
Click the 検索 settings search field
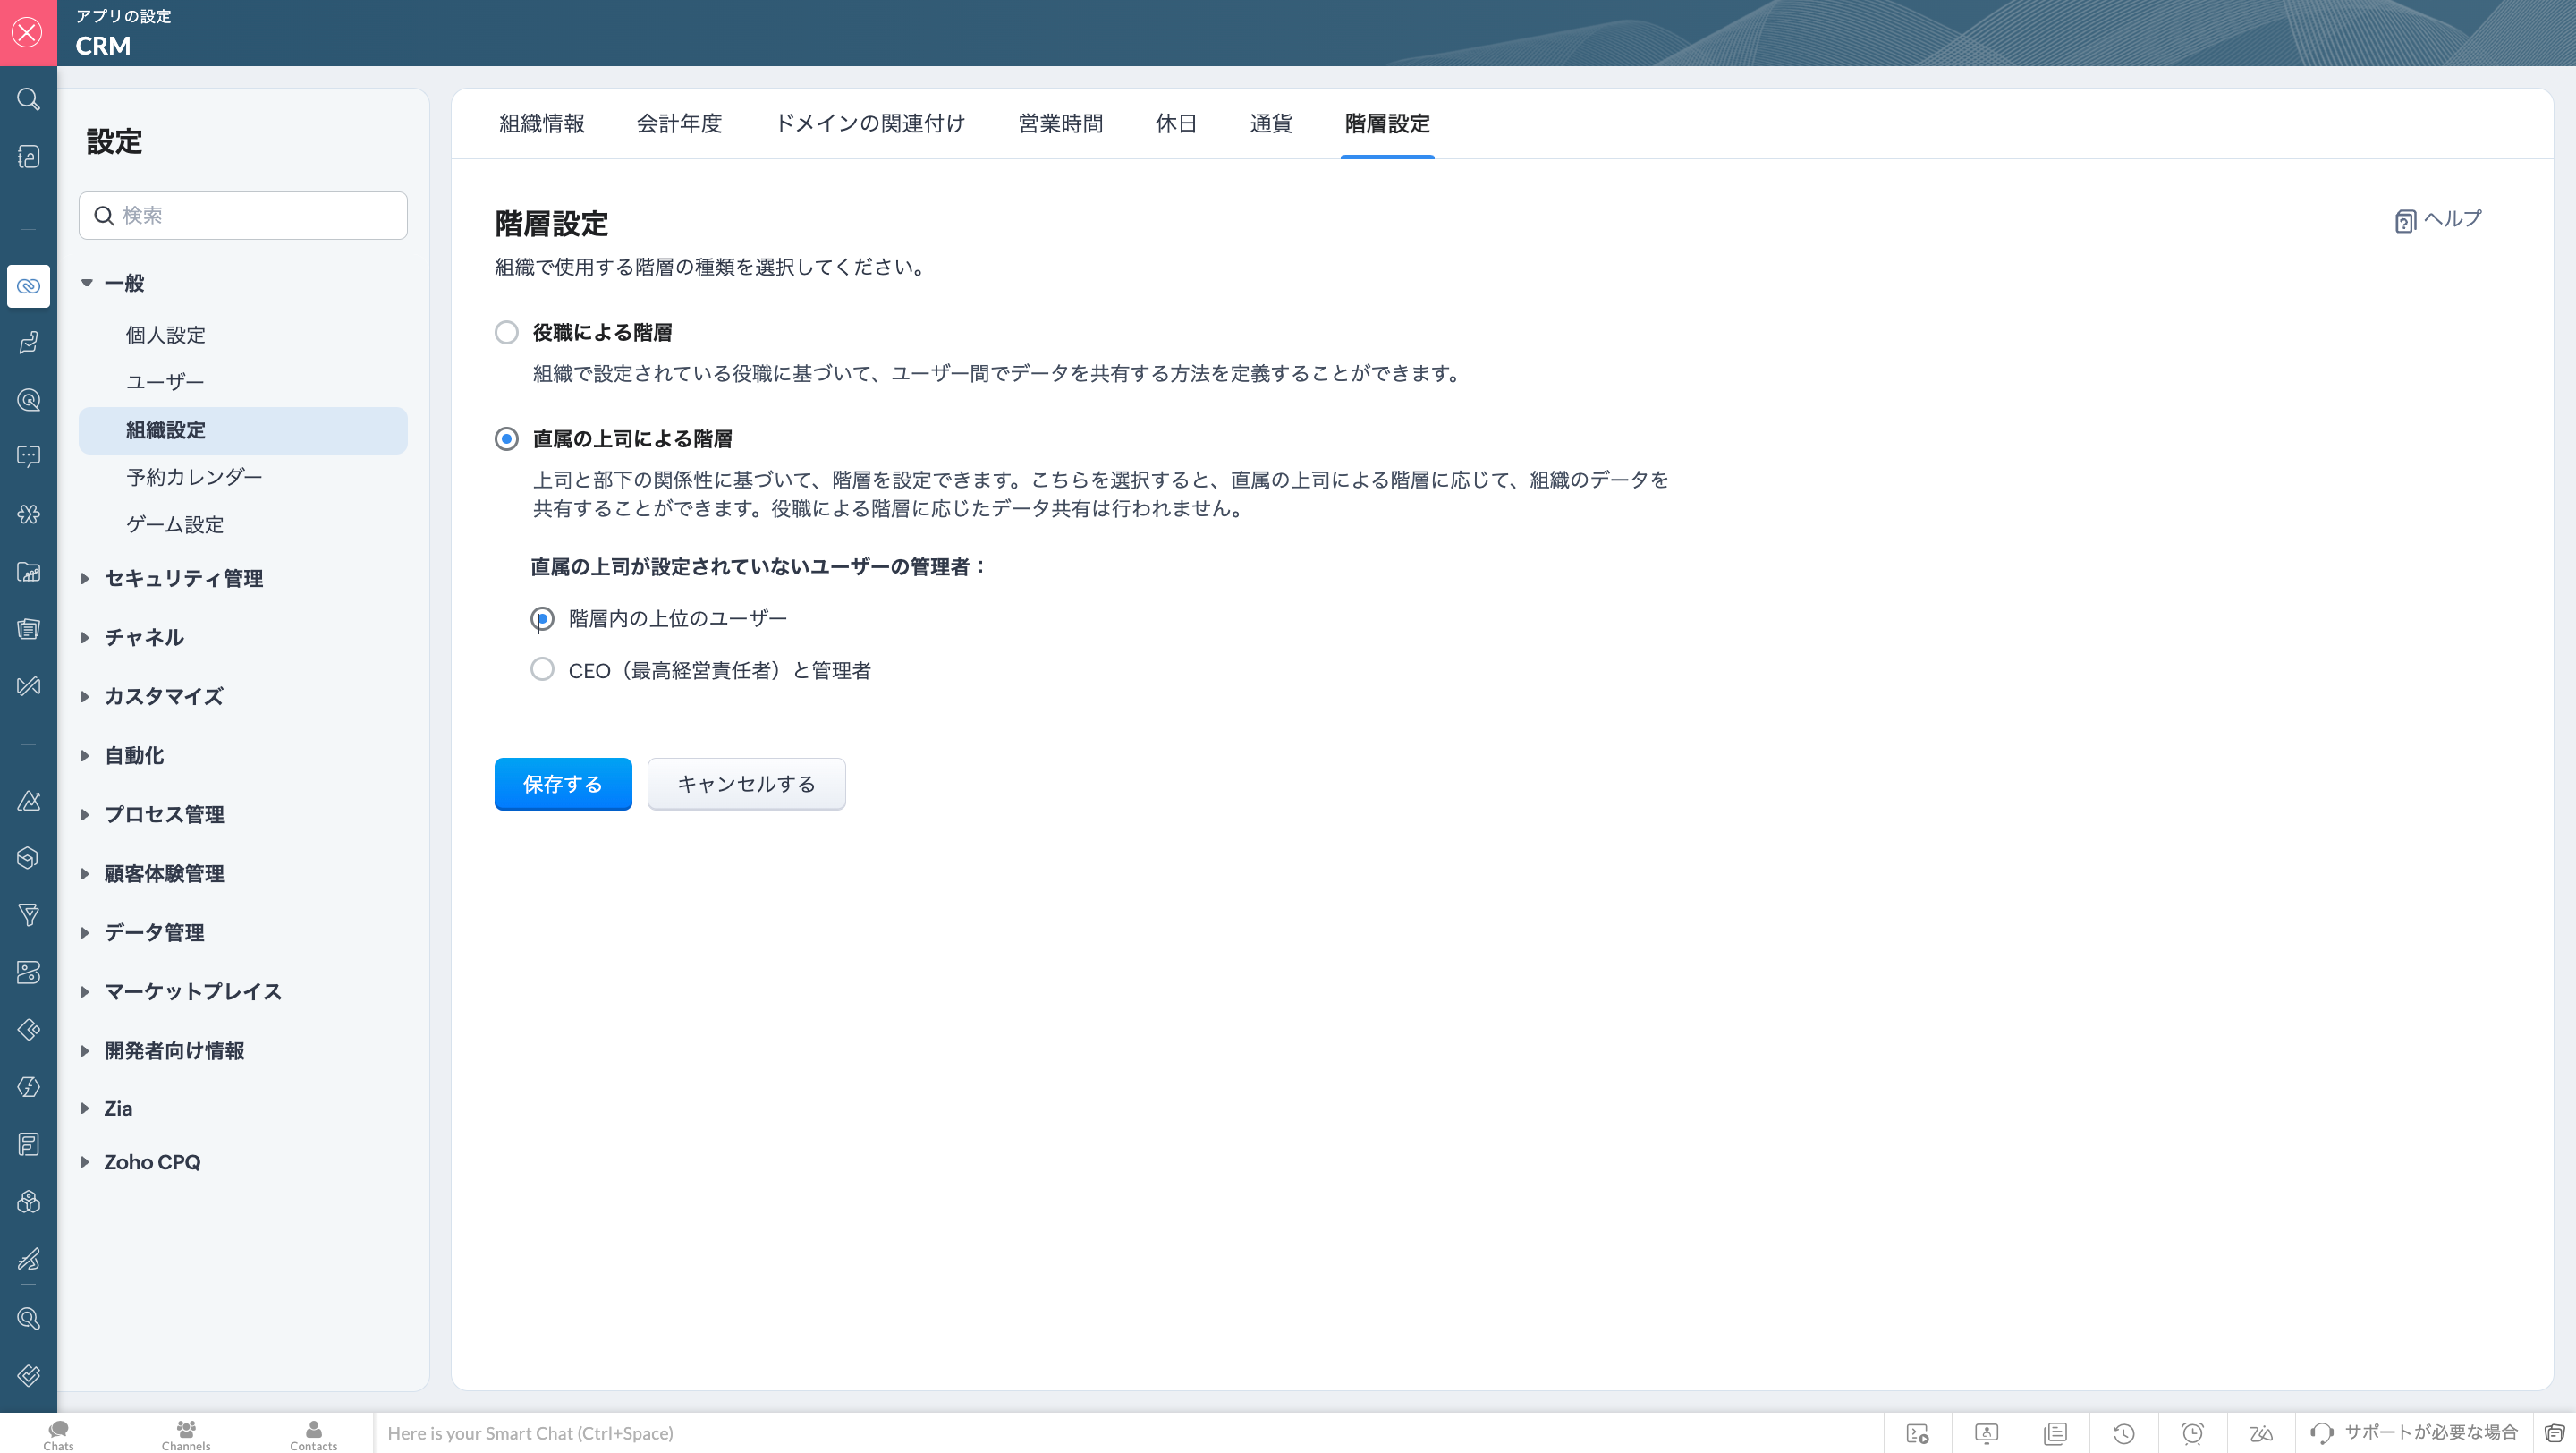[243, 215]
